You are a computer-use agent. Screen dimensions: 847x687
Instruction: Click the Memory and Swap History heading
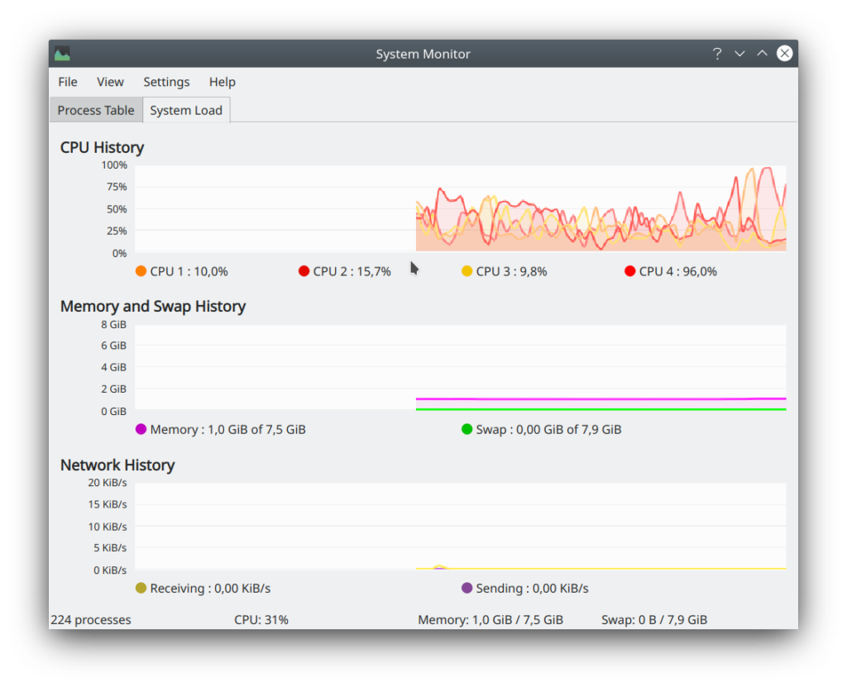pos(153,306)
